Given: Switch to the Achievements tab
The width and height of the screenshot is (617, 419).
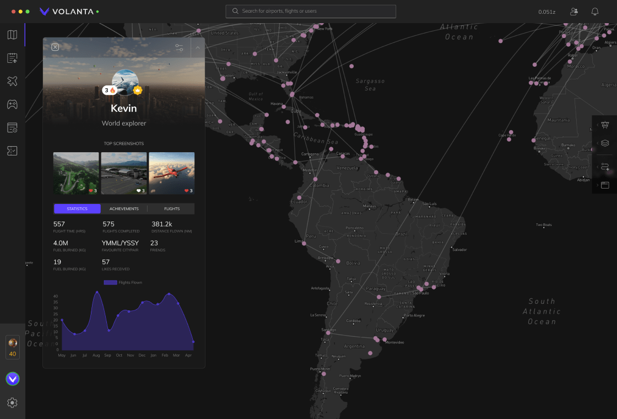Looking at the screenshot, I should click(x=124, y=209).
